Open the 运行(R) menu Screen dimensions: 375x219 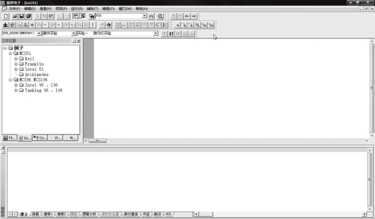tap(77, 9)
